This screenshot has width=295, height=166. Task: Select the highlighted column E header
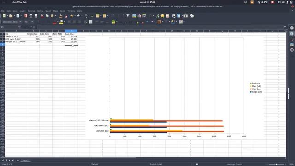click(71, 31)
